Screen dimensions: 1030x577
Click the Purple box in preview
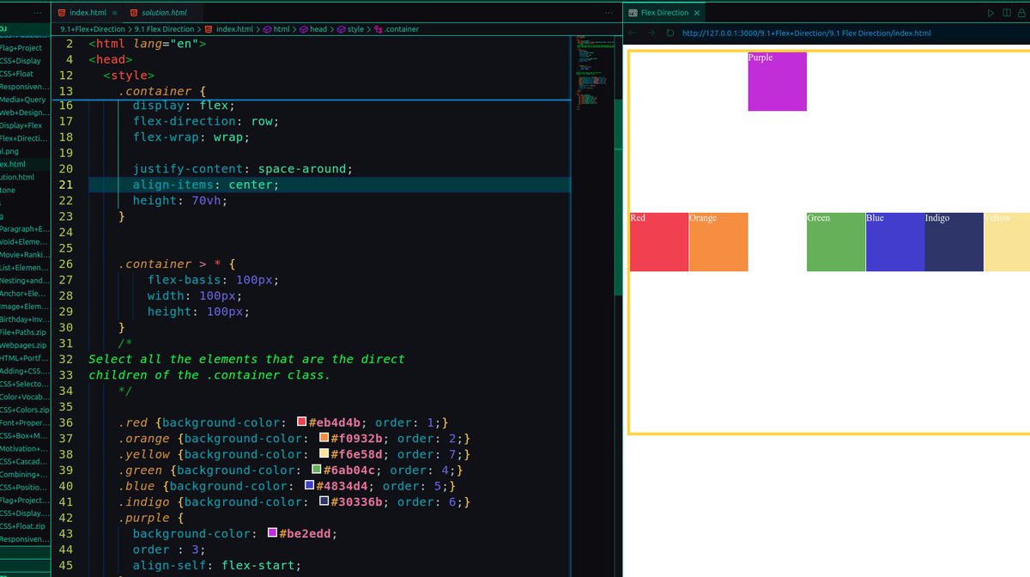point(777,82)
